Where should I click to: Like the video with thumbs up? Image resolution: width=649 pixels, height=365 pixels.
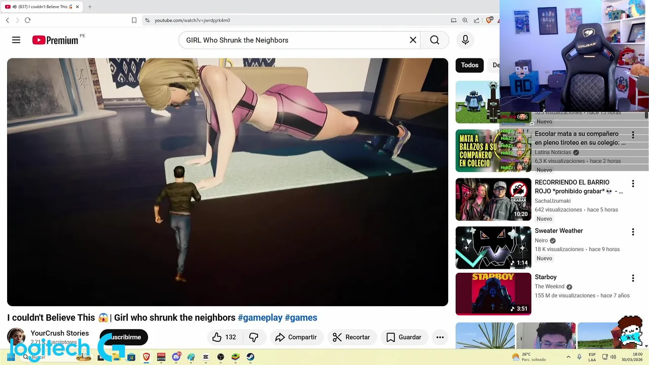(x=224, y=337)
